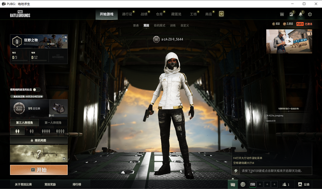322x189 pixels.
Task: Click the PLUS+ badge
Action: point(300,24)
